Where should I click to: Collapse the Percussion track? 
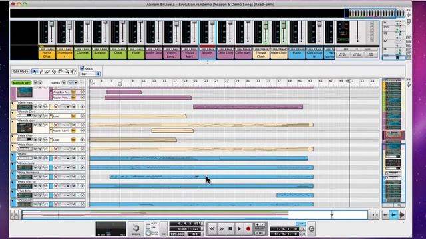(x=13, y=200)
